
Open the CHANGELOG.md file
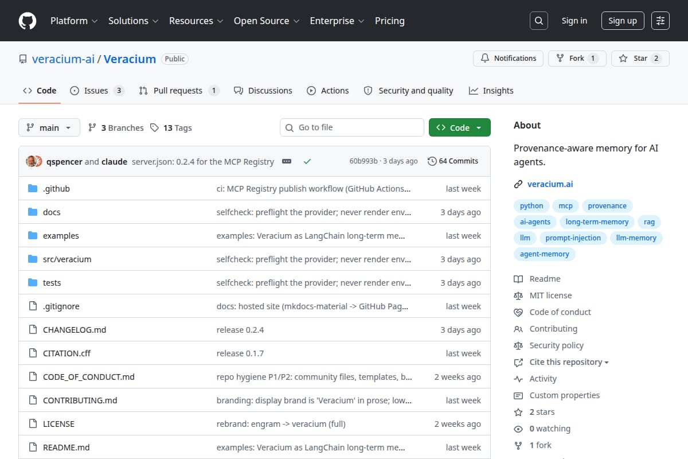tap(75, 330)
